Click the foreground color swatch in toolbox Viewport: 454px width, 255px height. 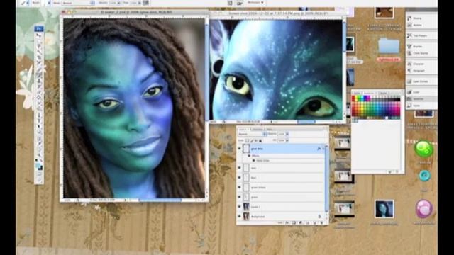[38, 166]
